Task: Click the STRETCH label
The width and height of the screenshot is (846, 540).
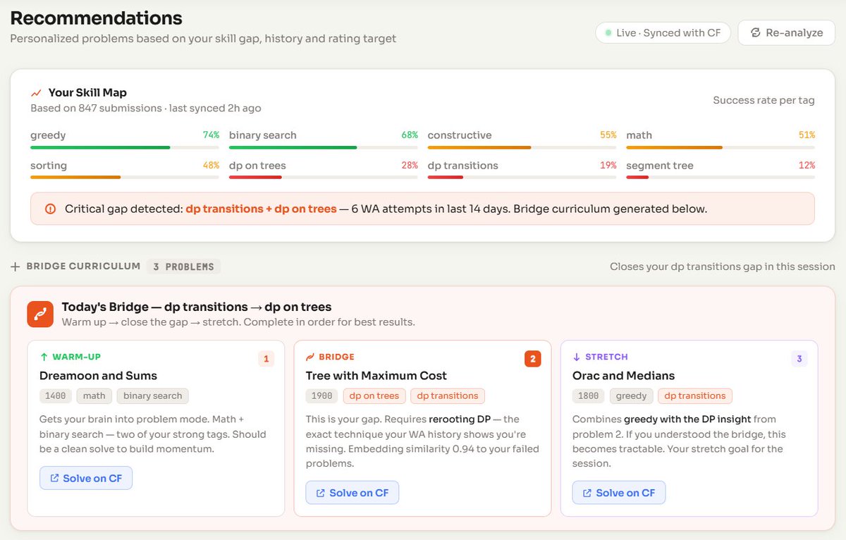Action: point(606,357)
